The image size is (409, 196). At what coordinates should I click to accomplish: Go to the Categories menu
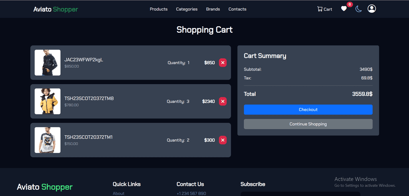click(187, 9)
